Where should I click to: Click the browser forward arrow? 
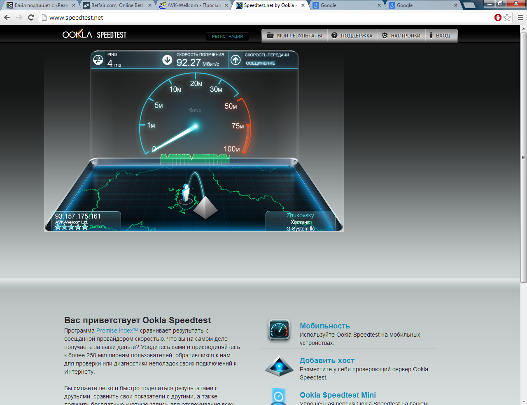19,17
